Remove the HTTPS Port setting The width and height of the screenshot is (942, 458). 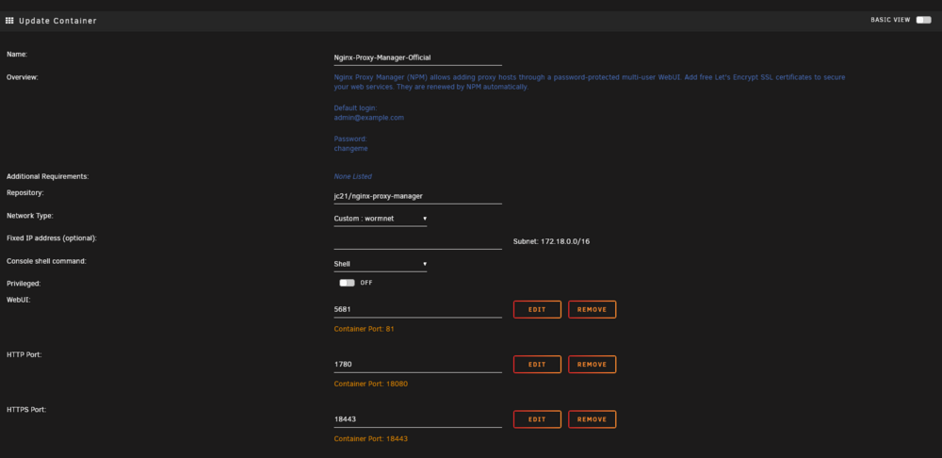click(592, 419)
